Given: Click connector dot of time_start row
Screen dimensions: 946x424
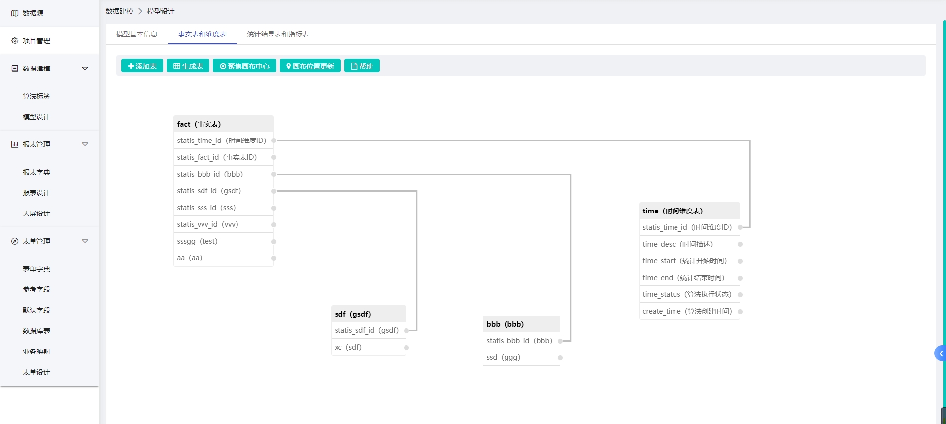Looking at the screenshot, I should click(740, 261).
